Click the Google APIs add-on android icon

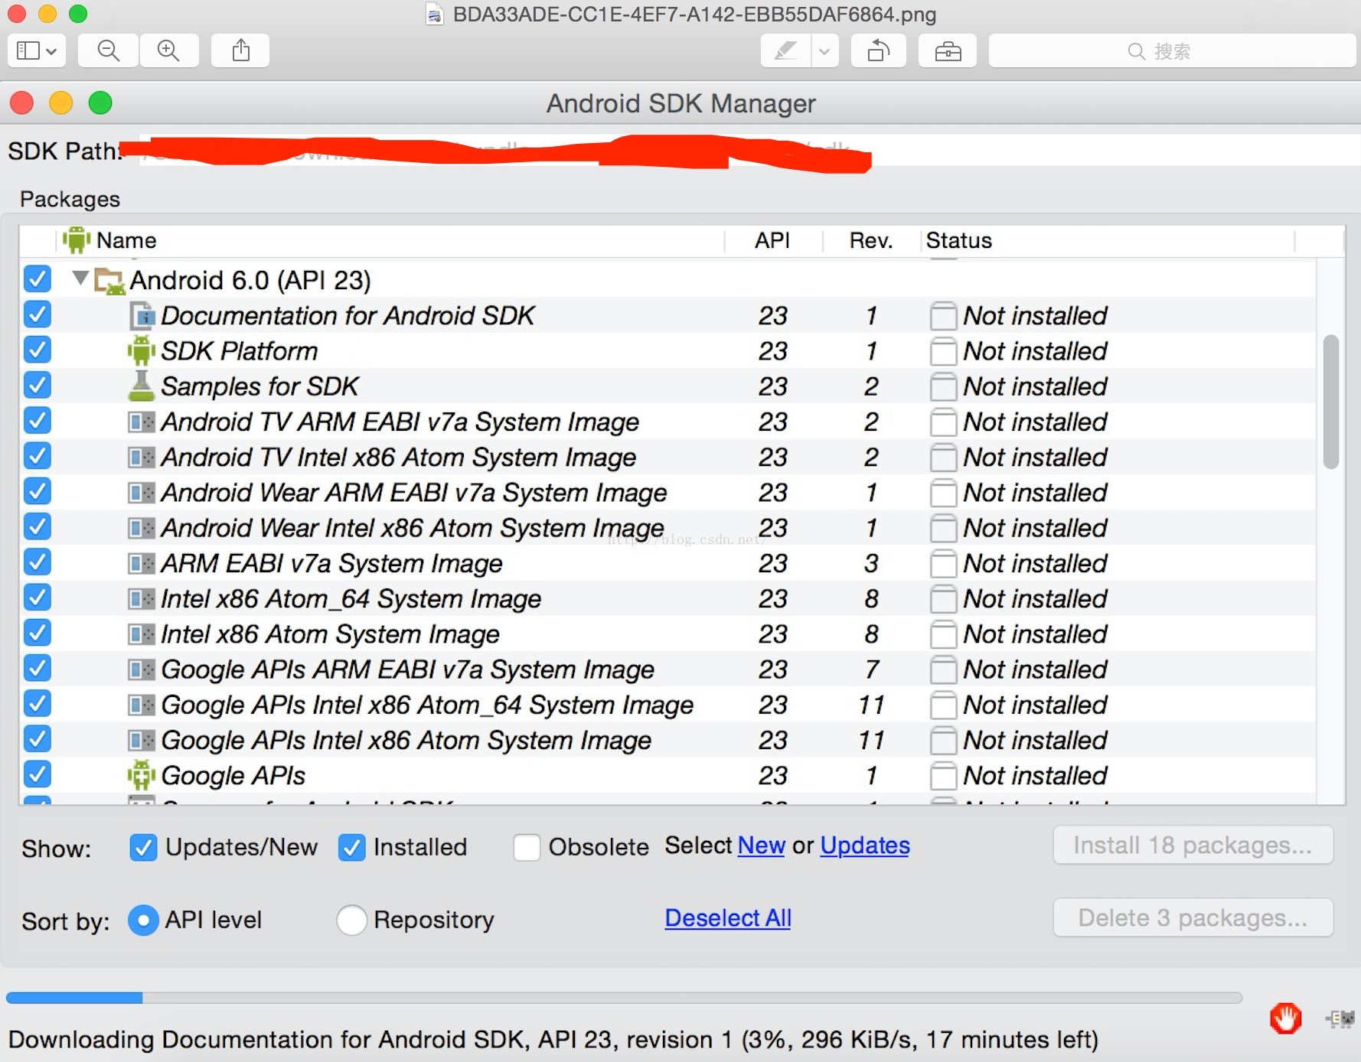pos(142,776)
